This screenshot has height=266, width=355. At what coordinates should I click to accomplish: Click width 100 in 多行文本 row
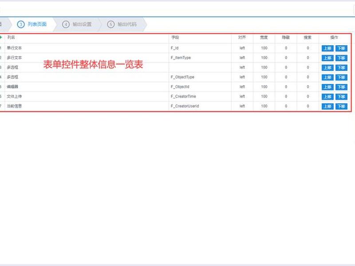click(x=264, y=58)
